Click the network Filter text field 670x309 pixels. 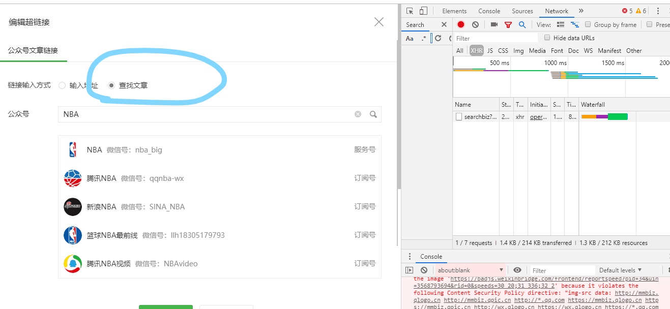(496, 38)
